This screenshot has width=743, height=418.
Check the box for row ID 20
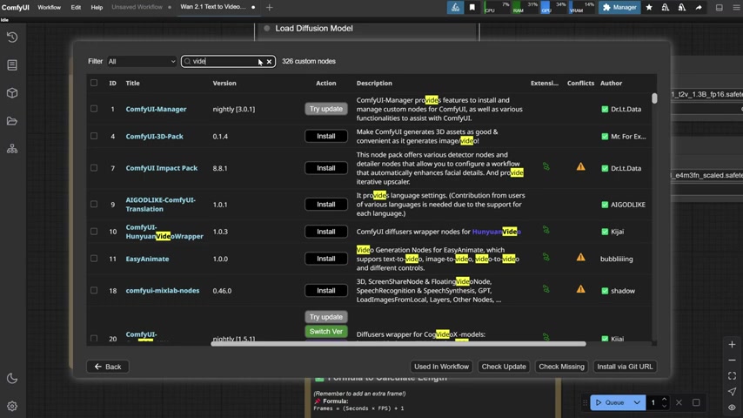[x=94, y=338]
